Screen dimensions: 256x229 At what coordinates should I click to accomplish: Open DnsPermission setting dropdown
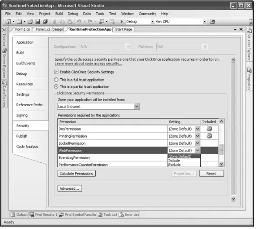197,129
